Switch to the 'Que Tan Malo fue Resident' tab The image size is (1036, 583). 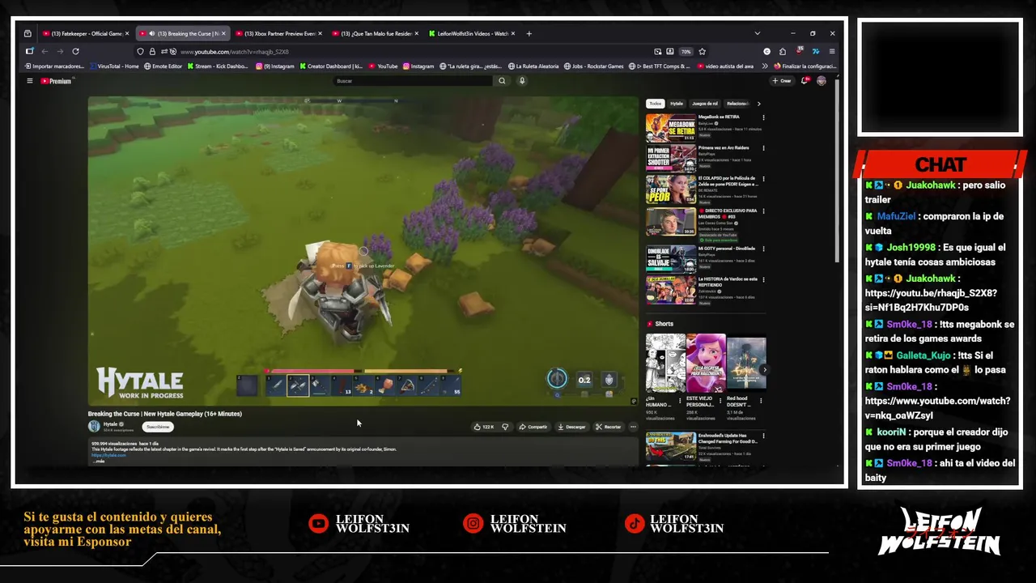click(376, 34)
